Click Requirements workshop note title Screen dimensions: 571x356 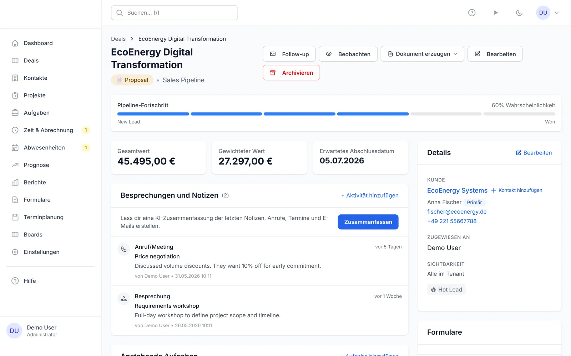[167, 306]
